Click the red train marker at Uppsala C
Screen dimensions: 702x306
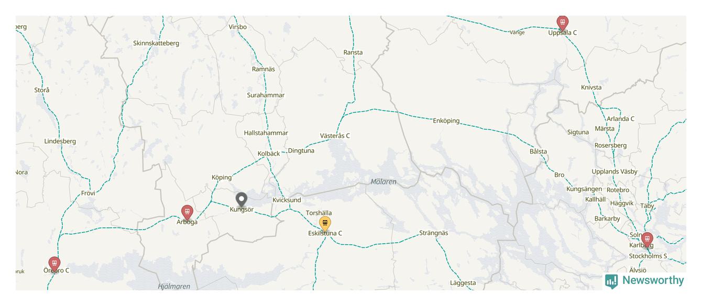[x=563, y=23]
